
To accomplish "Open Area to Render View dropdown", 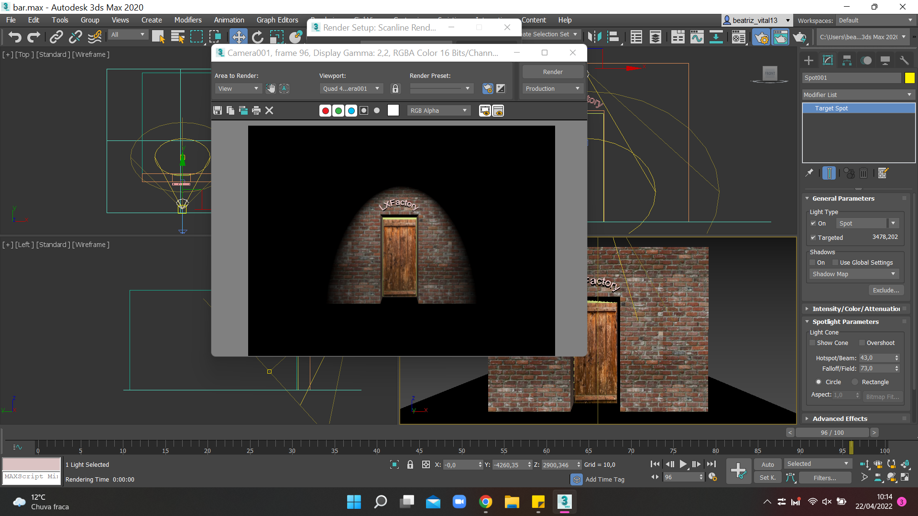I will point(238,88).
